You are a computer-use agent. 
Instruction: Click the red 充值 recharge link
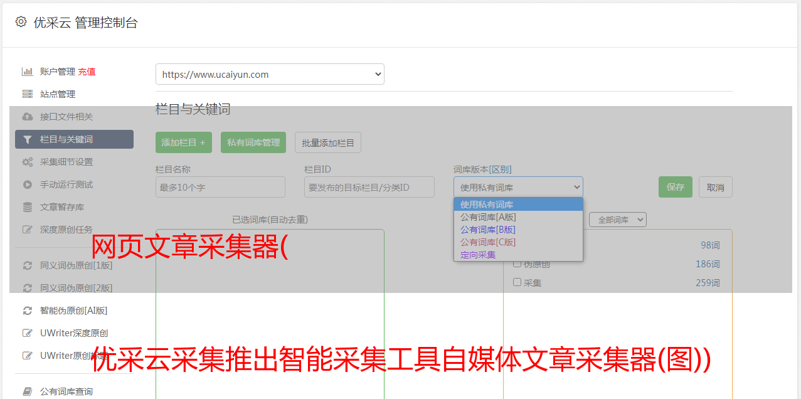coord(87,72)
